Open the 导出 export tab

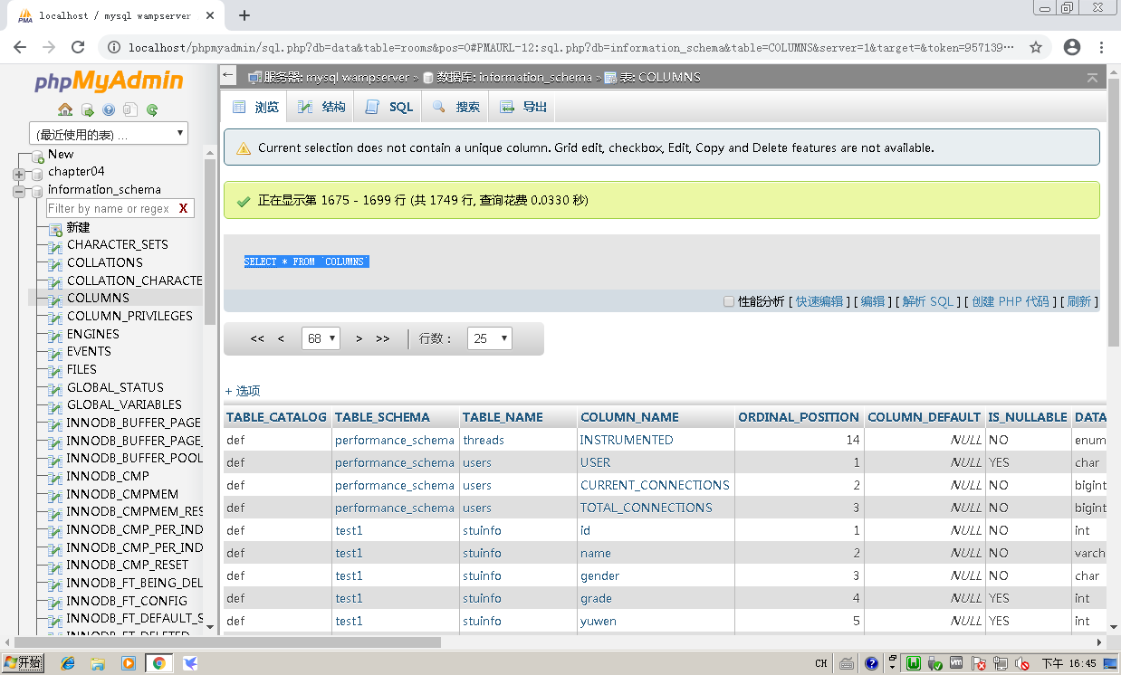[523, 107]
